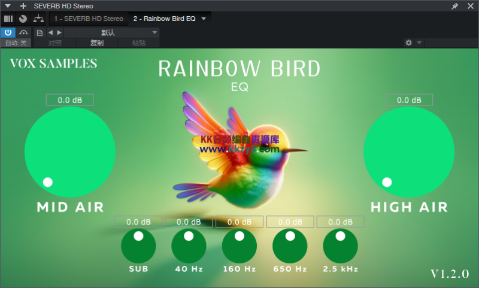
Task: Click the 650 Hz 0.0 dB value box
Action: click(290, 222)
